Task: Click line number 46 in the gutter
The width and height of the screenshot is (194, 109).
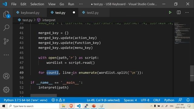Action: 22,58
